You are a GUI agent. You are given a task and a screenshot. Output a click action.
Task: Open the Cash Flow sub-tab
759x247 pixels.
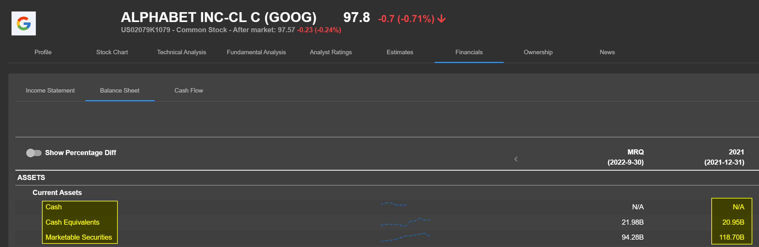(189, 90)
